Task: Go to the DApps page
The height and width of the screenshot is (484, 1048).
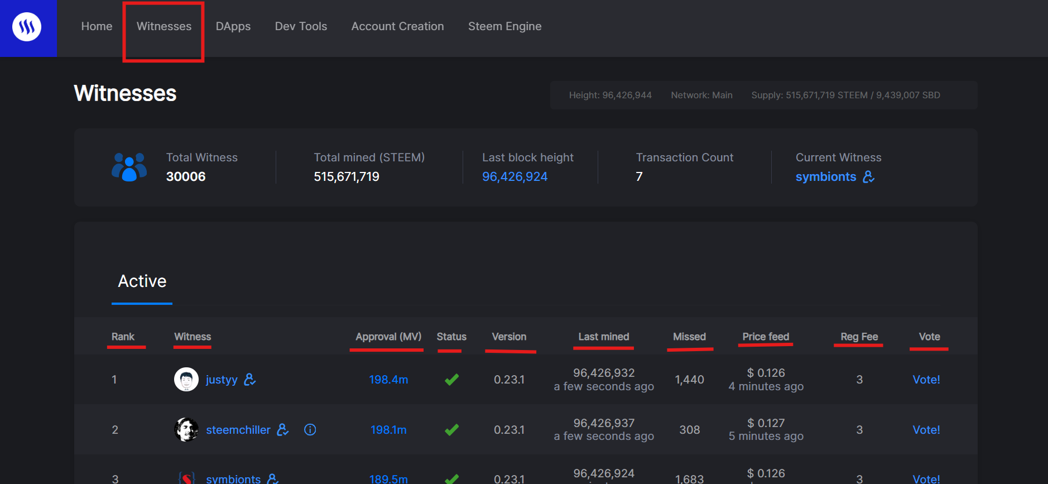Action: point(233,26)
